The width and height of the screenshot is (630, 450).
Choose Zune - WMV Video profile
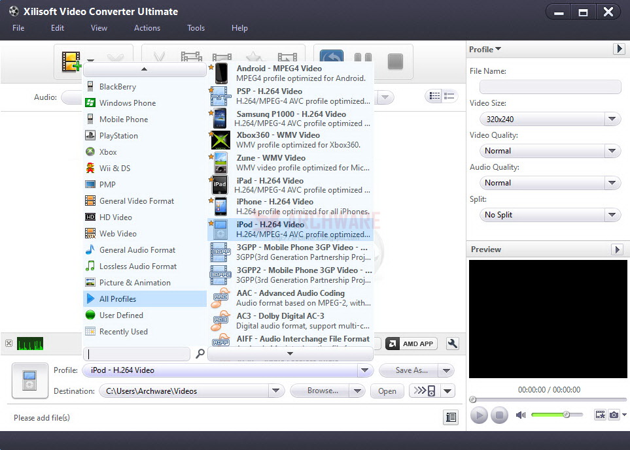click(290, 163)
